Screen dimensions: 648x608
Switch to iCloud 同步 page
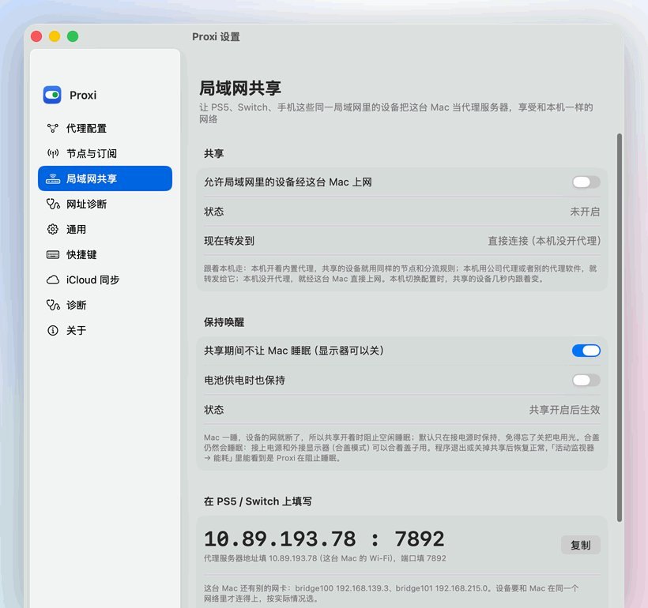click(105, 280)
